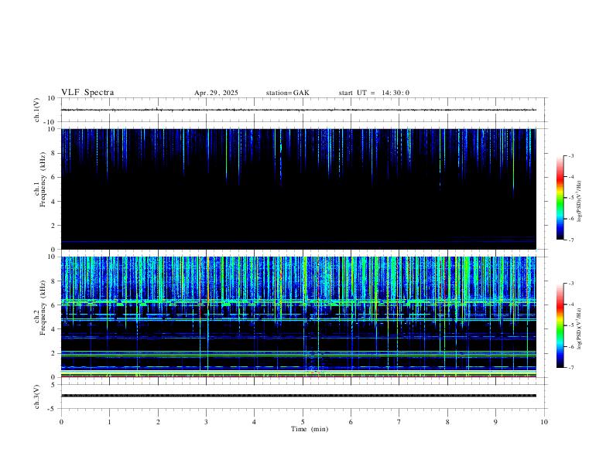Viewport: 613px width, 473px height.
Task: Click the "-7" tick of the ch.2 colorbar
Action: click(x=570, y=368)
